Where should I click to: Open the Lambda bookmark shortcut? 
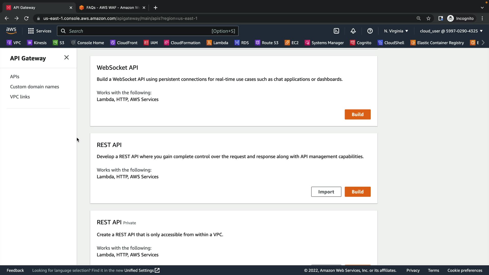[217, 43]
